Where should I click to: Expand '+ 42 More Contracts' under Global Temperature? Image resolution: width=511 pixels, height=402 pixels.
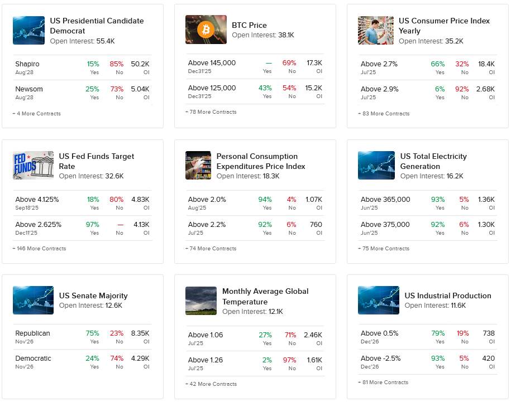coord(211,384)
